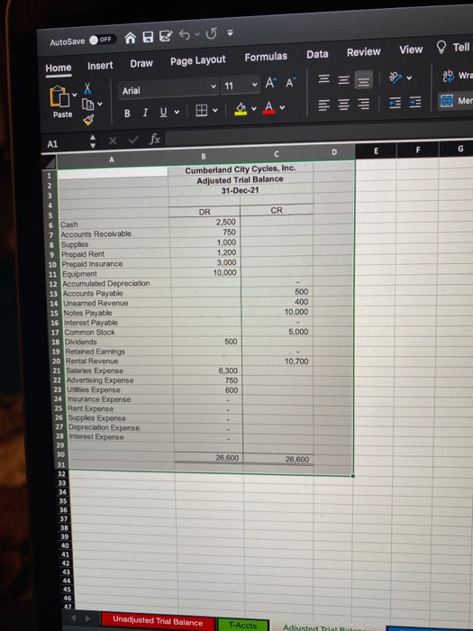Open the Formulas ribbon tab

click(x=266, y=57)
